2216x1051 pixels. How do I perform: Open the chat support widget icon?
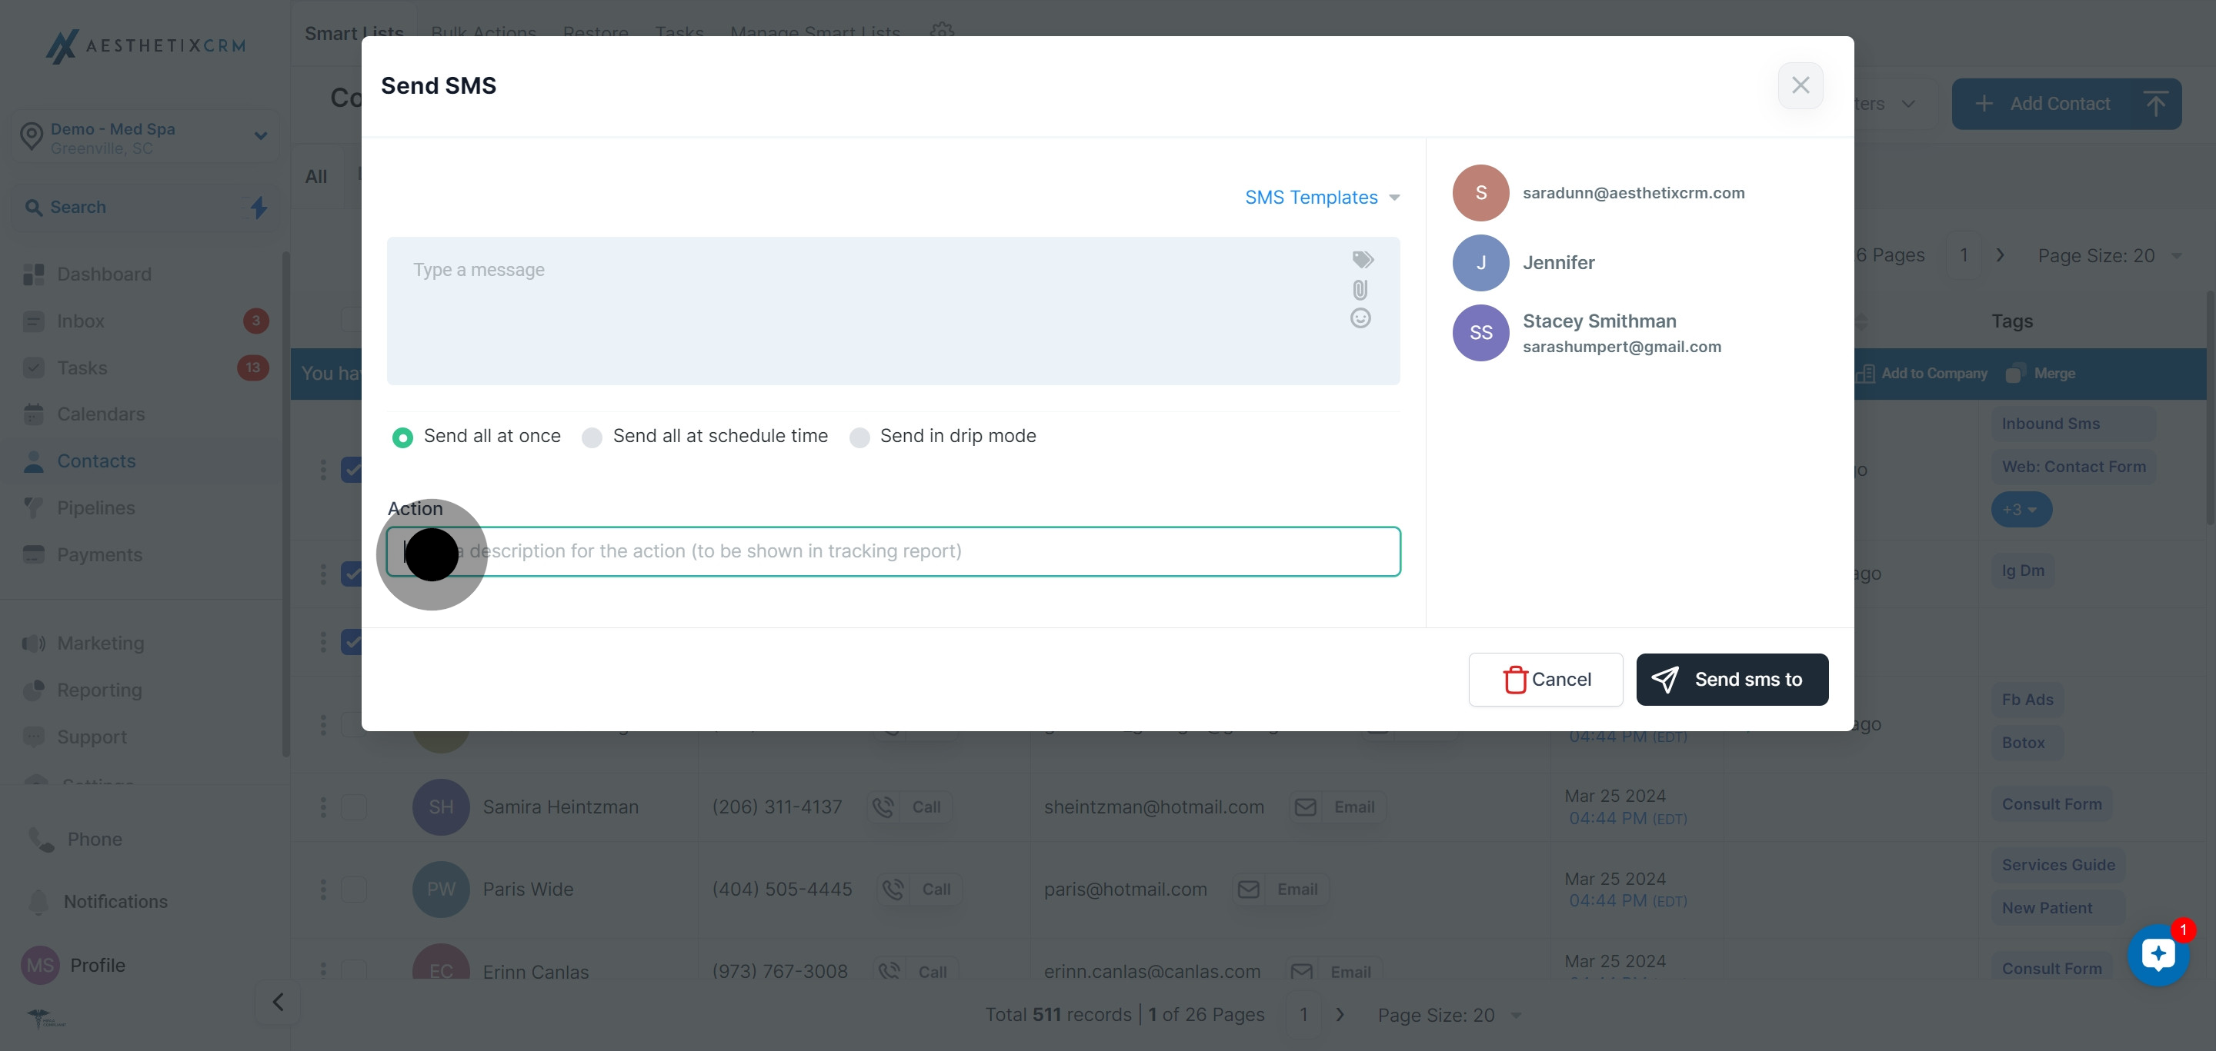click(2158, 954)
